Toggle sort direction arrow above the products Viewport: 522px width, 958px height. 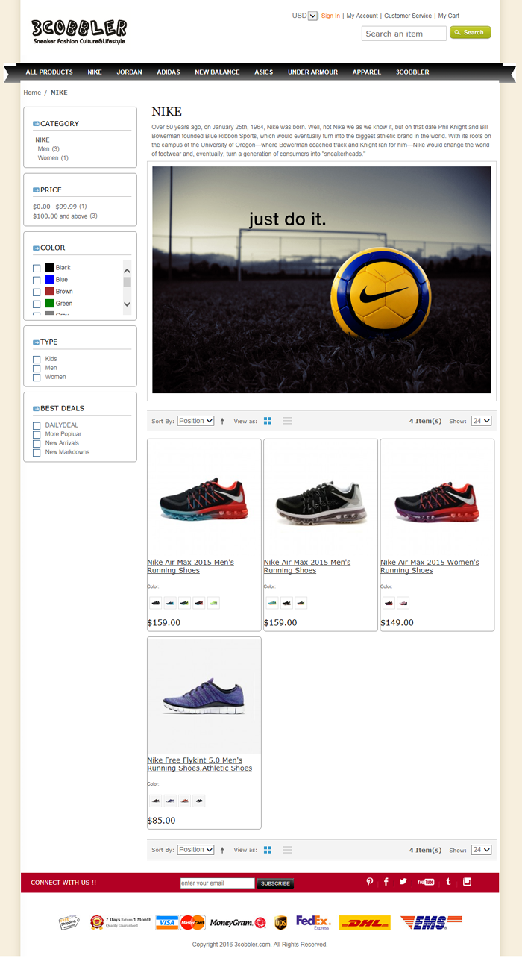(222, 422)
